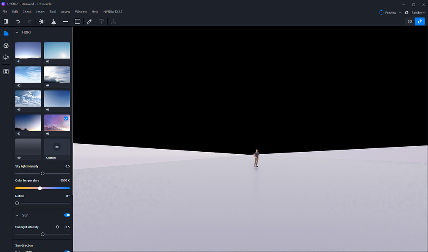Select the Custom HDRI thumbnail

click(x=57, y=147)
